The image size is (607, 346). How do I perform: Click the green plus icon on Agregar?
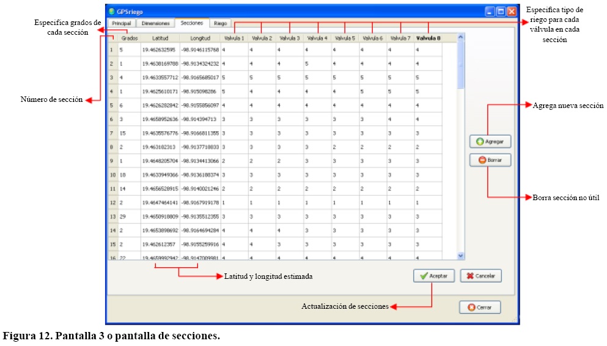pyautogui.click(x=479, y=142)
